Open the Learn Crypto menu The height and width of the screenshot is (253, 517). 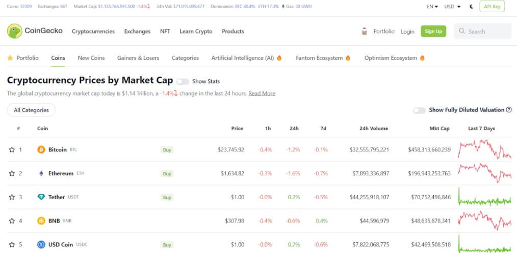196,31
